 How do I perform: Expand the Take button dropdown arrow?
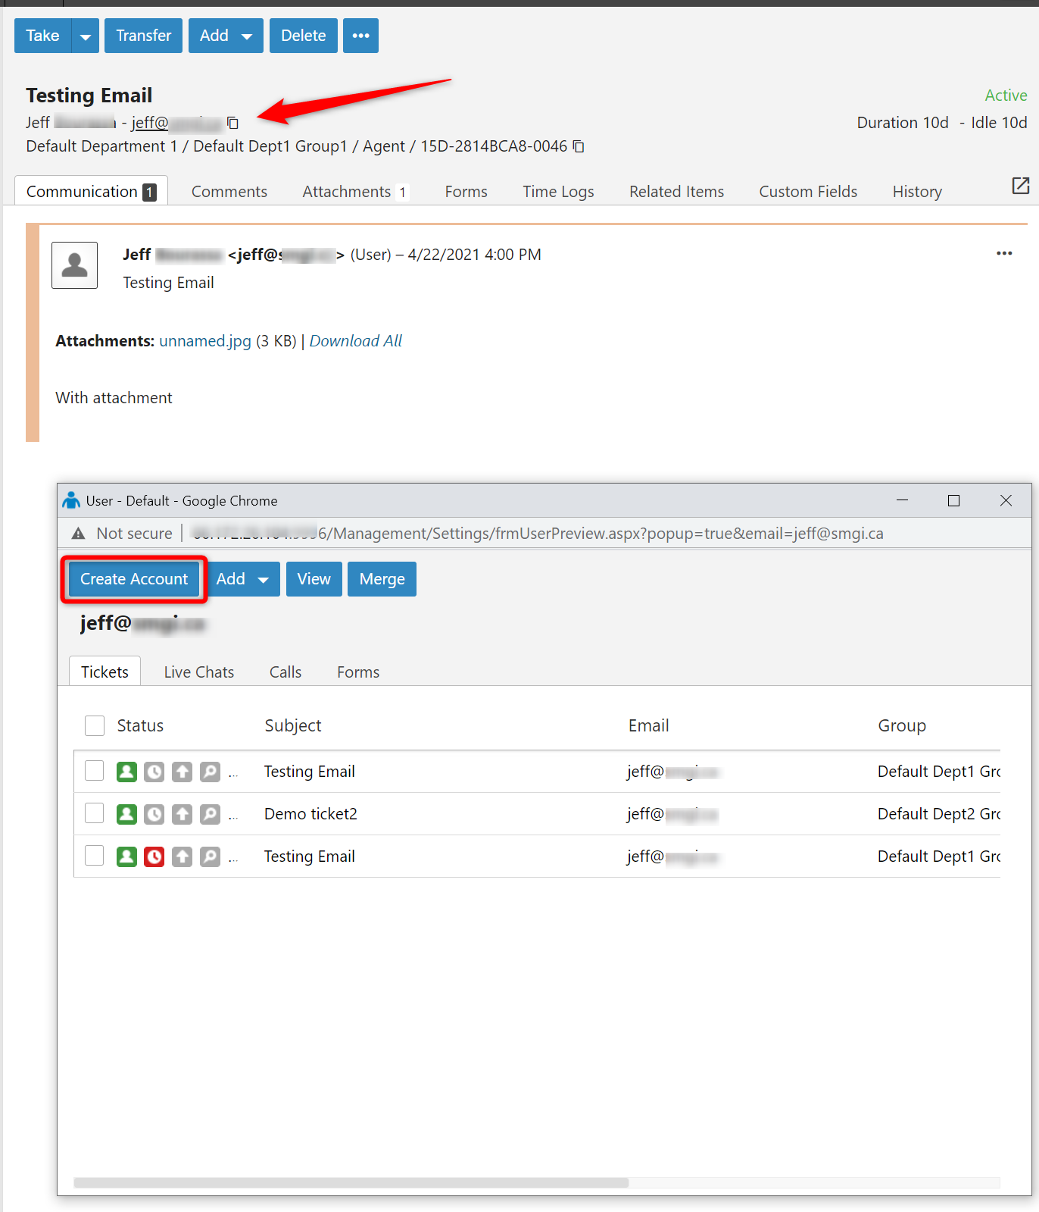pos(86,36)
